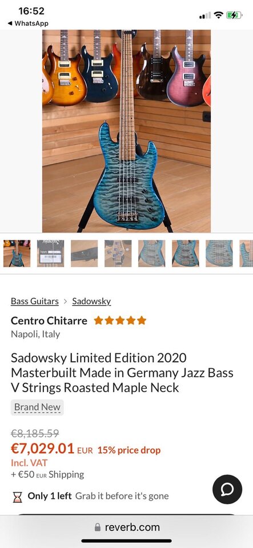Open the Centro Chitarre seller shop
The width and height of the screenshot is (253, 548).
coord(49,320)
